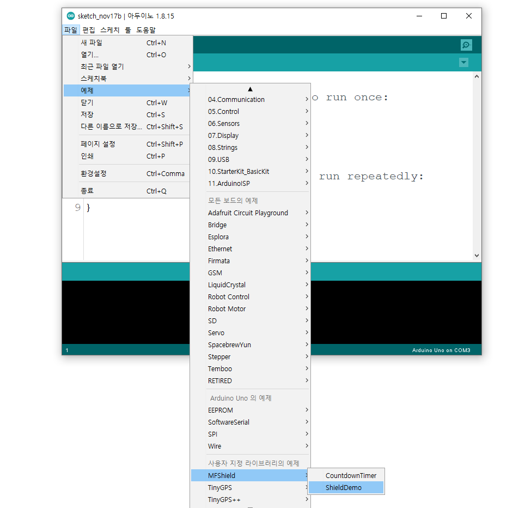The width and height of the screenshot is (519, 508).
Task: Maximize the Arduino window
Action: coord(444,16)
